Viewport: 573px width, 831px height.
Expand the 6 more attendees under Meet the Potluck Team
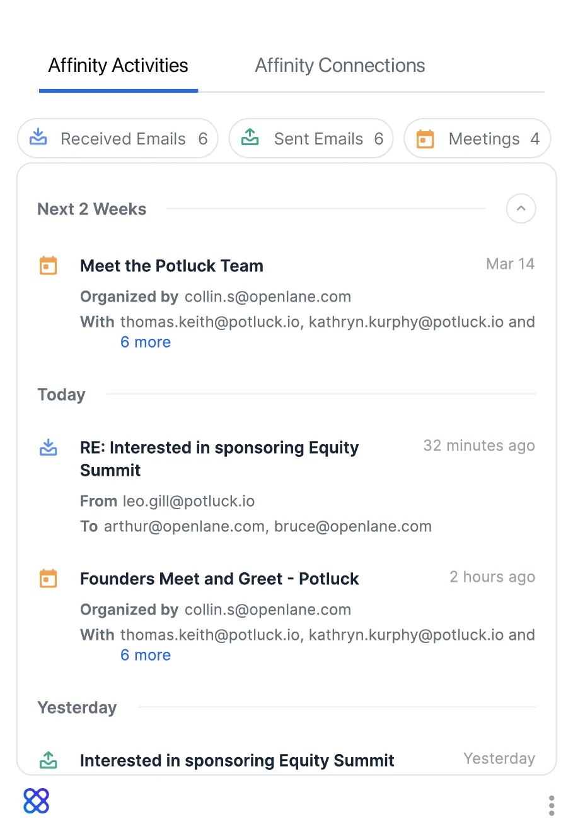(146, 342)
